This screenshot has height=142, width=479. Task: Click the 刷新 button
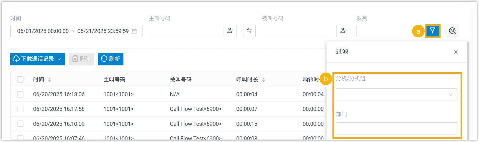tap(111, 59)
